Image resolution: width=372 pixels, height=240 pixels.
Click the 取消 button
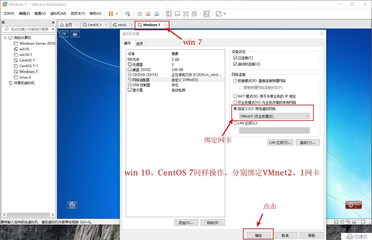click(x=285, y=235)
